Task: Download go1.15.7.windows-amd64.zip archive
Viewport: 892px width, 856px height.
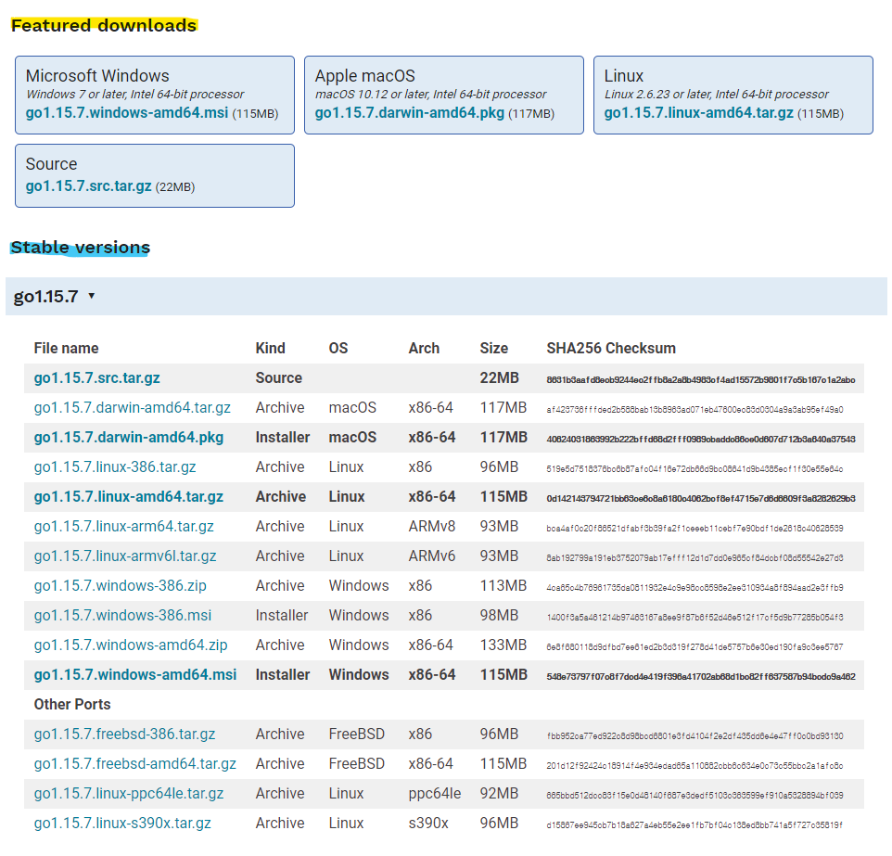Action: (130, 645)
